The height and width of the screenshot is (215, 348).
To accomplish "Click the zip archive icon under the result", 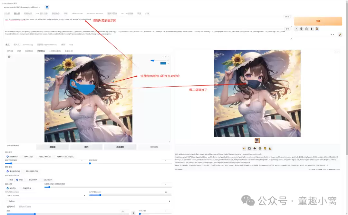I will click(255, 148).
